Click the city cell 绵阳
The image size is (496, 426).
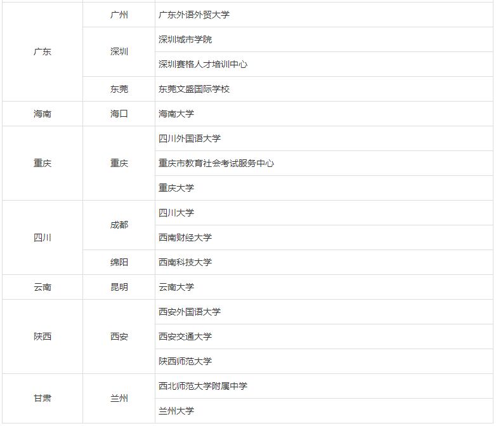click(x=119, y=262)
